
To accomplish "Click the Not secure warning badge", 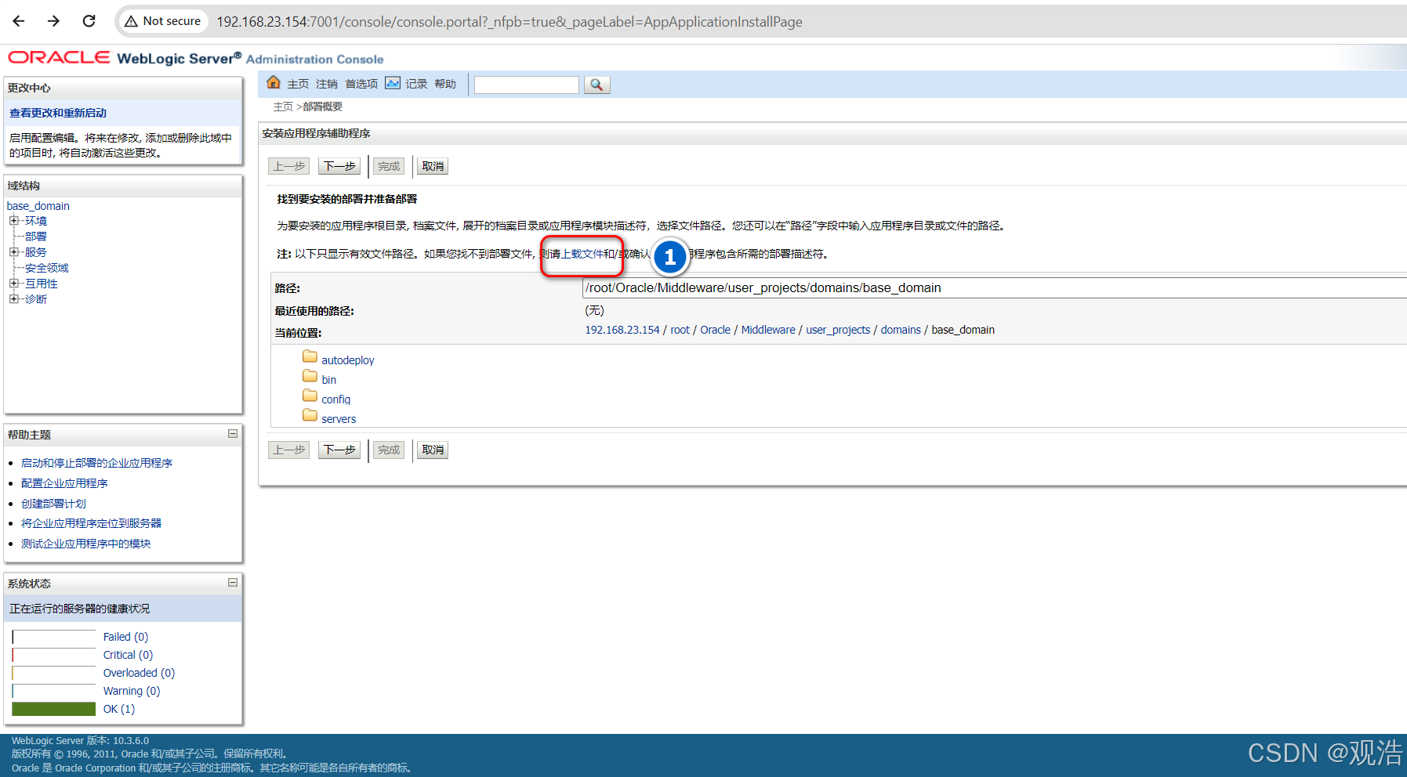I will pyautogui.click(x=163, y=21).
